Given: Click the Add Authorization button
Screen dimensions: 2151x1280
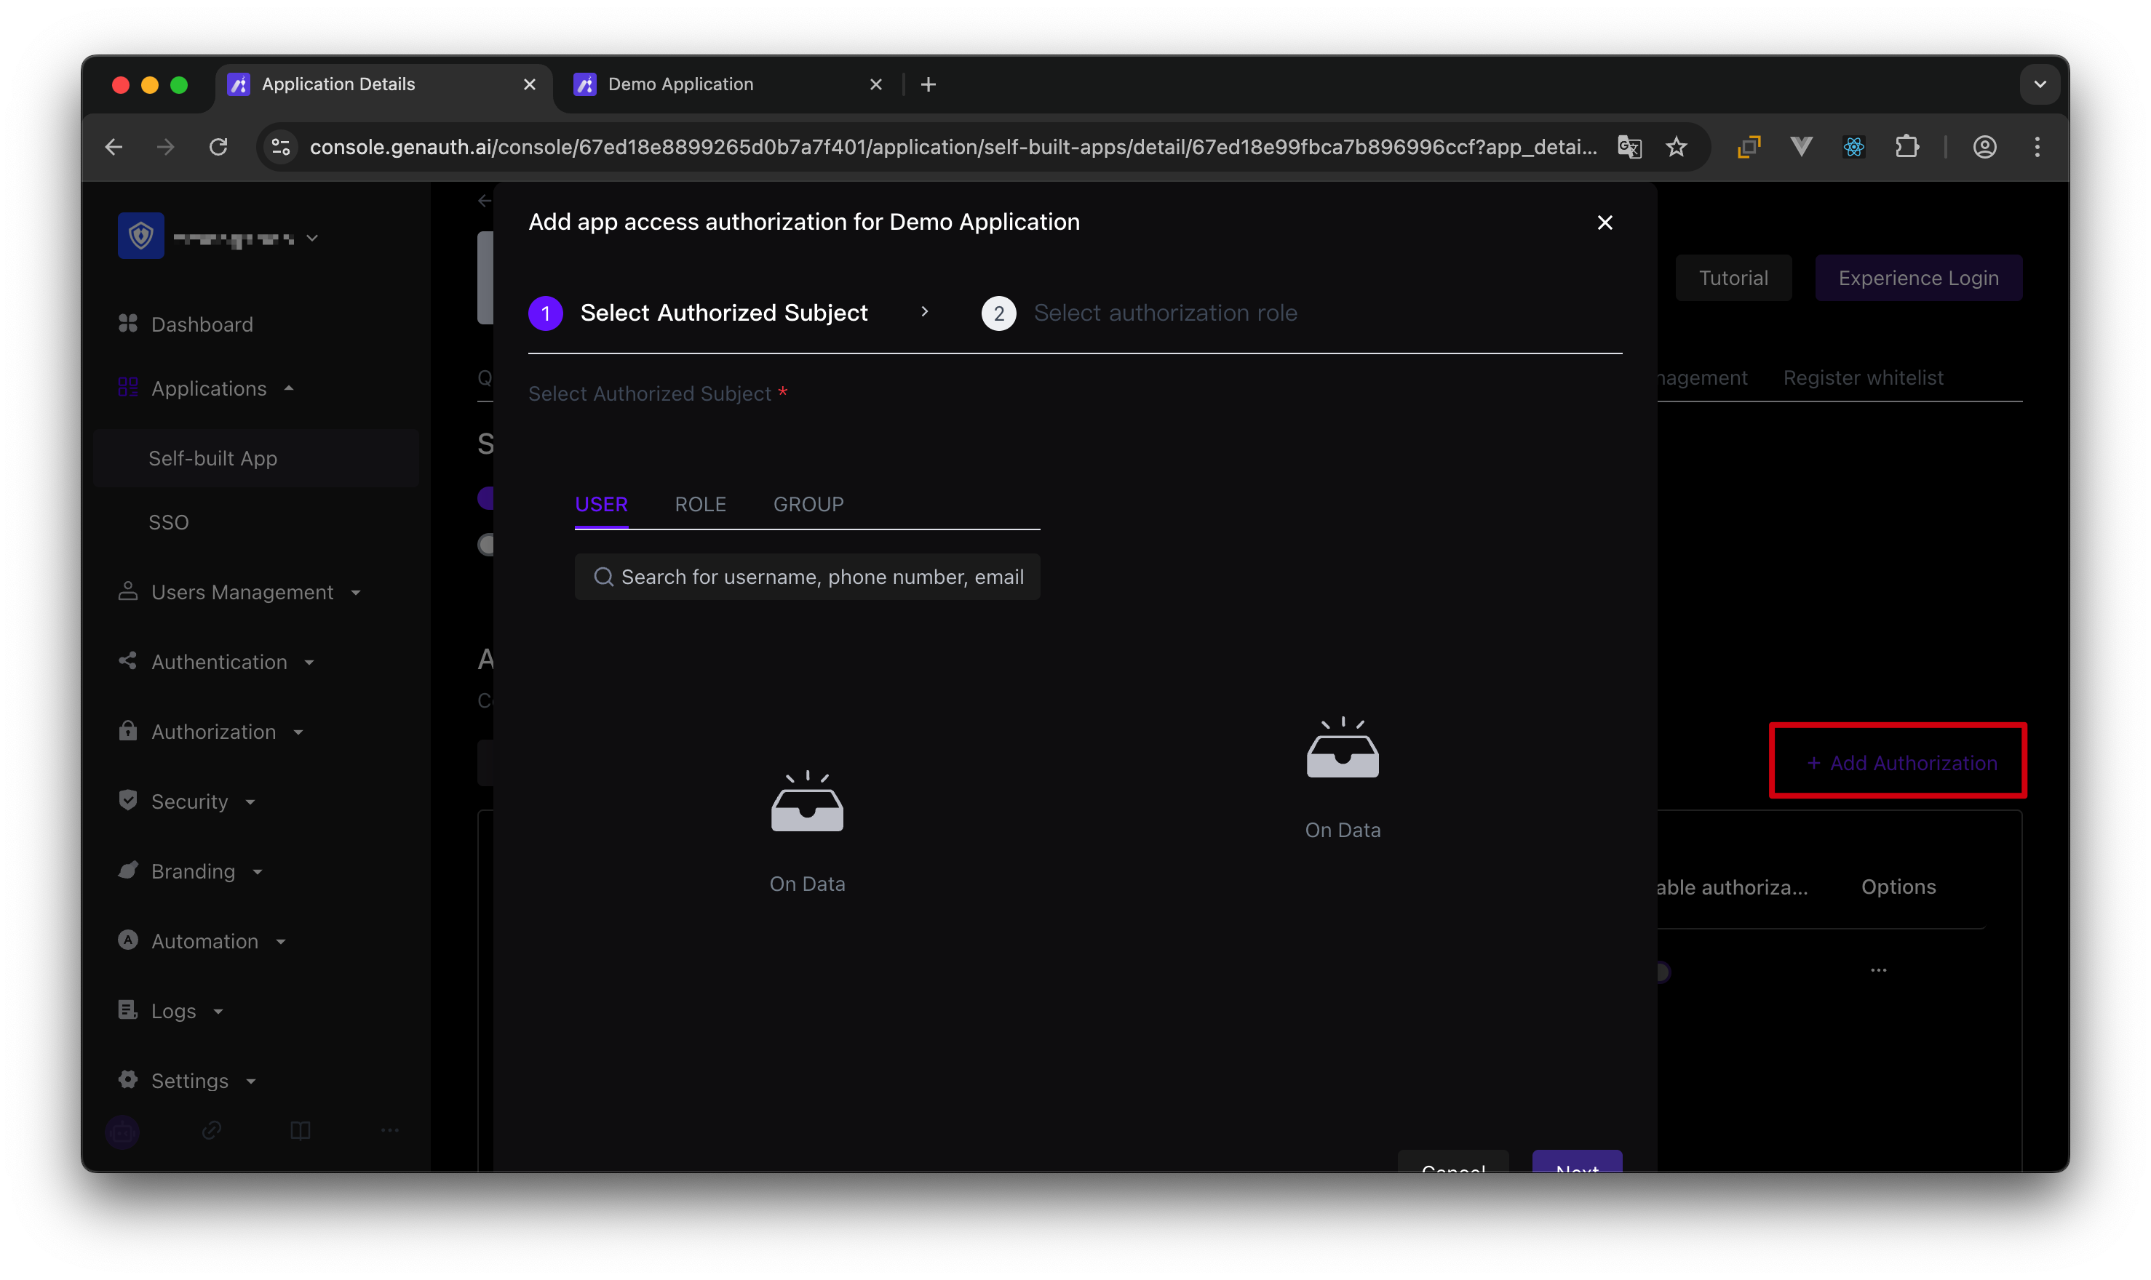Looking at the screenshot, I should tap(1901, 762).
